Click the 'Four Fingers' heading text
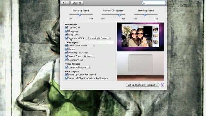This screenshot has width=206, height=116. (72, 72)
